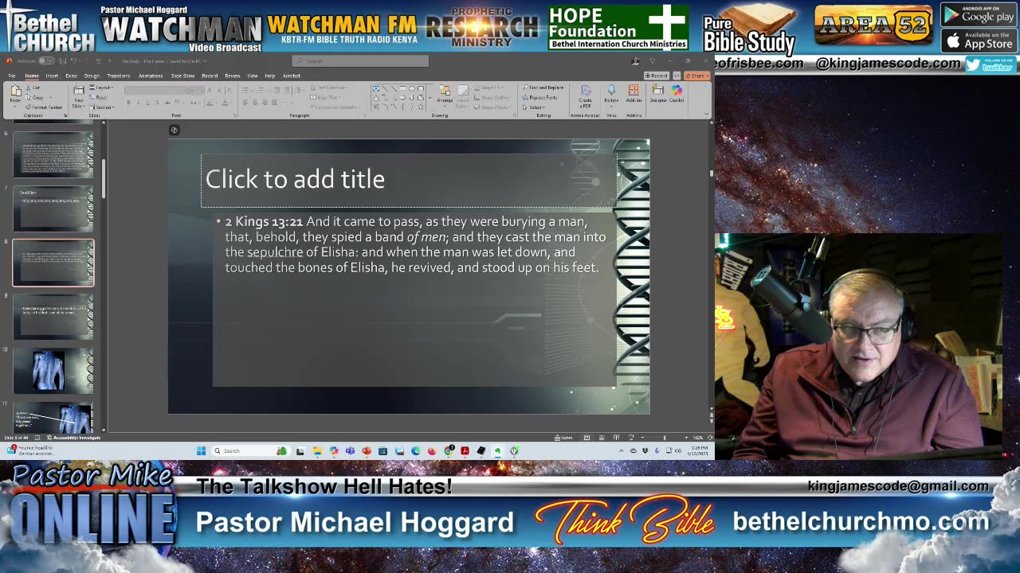1020x573 pixels.
Task: Open Arrange dropdown in Drawing group
Action: tap(445, 96)
